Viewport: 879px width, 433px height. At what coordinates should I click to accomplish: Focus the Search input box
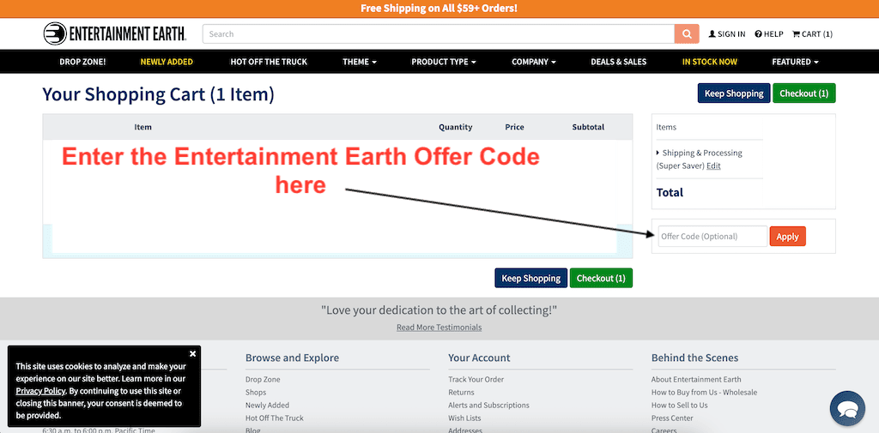(439, 33)
